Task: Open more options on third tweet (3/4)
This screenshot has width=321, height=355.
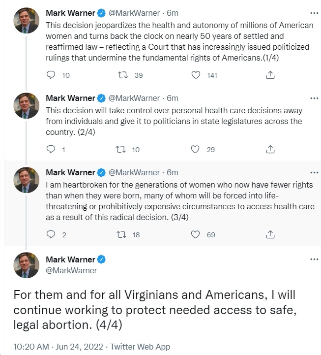Action: point(314,172)
